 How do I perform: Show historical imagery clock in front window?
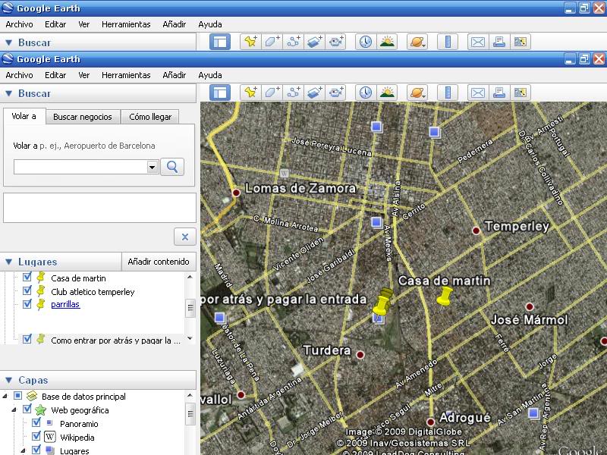366,93
